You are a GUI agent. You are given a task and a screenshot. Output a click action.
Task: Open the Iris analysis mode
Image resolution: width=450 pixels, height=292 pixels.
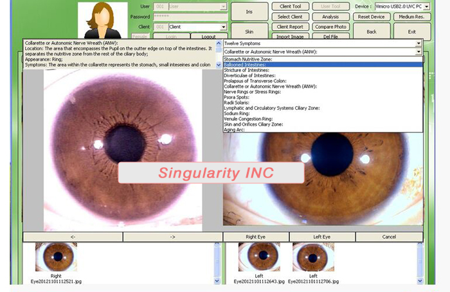pos(248,11)
